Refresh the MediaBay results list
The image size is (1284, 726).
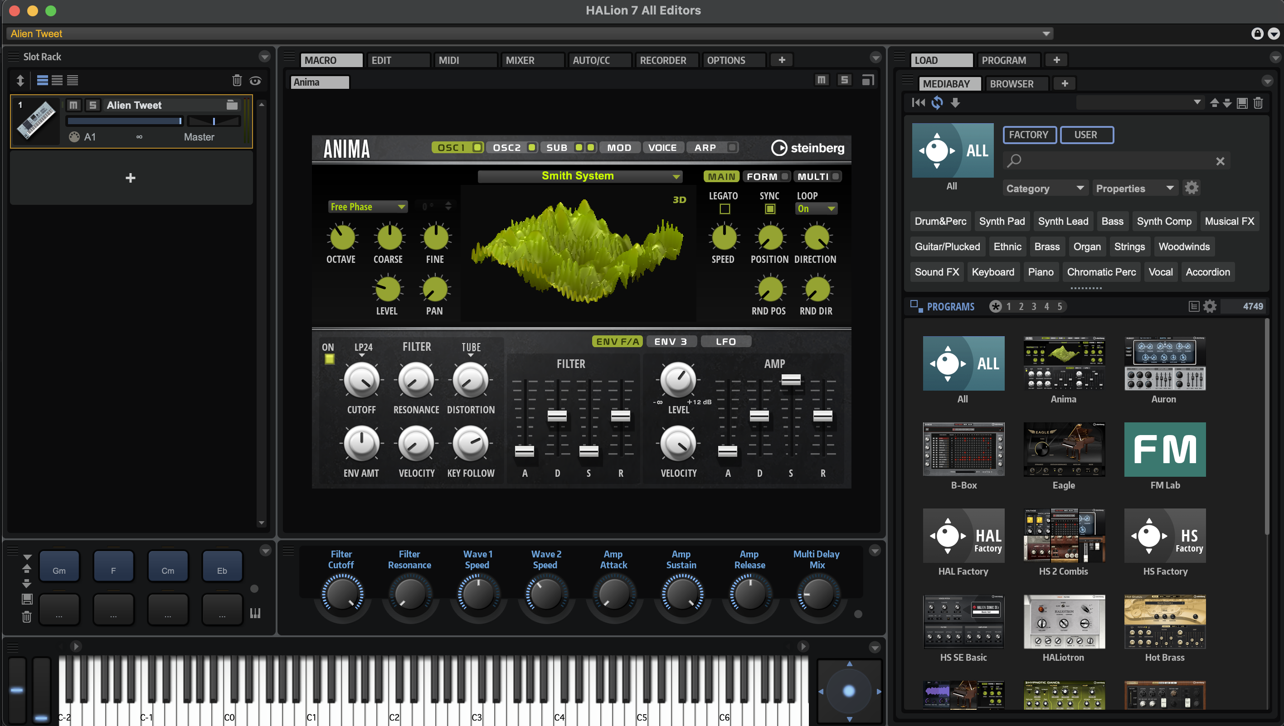937,103
